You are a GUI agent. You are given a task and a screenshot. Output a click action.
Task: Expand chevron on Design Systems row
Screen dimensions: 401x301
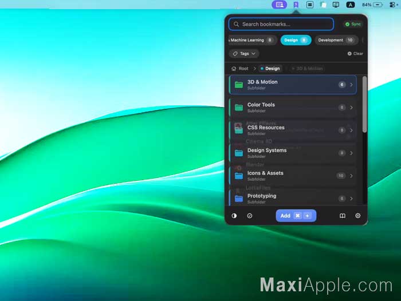[x=351, y=153]
